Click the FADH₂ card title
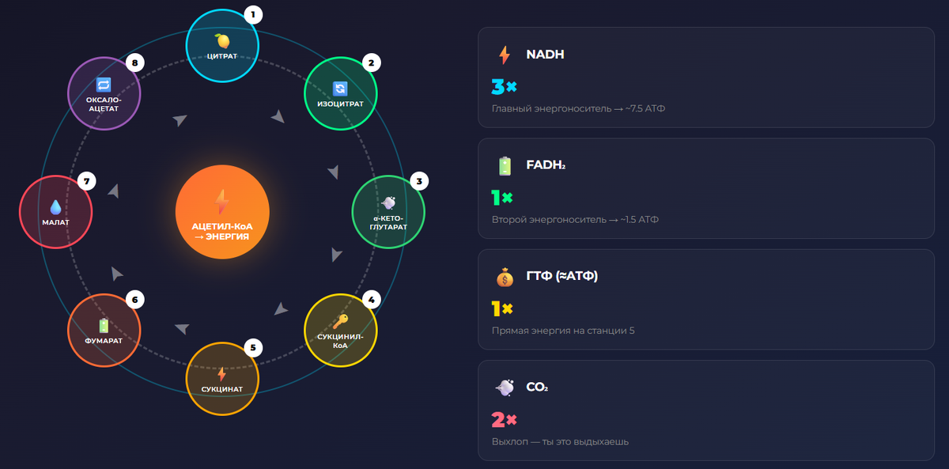Screen dimensions: 949x469 click(546, 166)
